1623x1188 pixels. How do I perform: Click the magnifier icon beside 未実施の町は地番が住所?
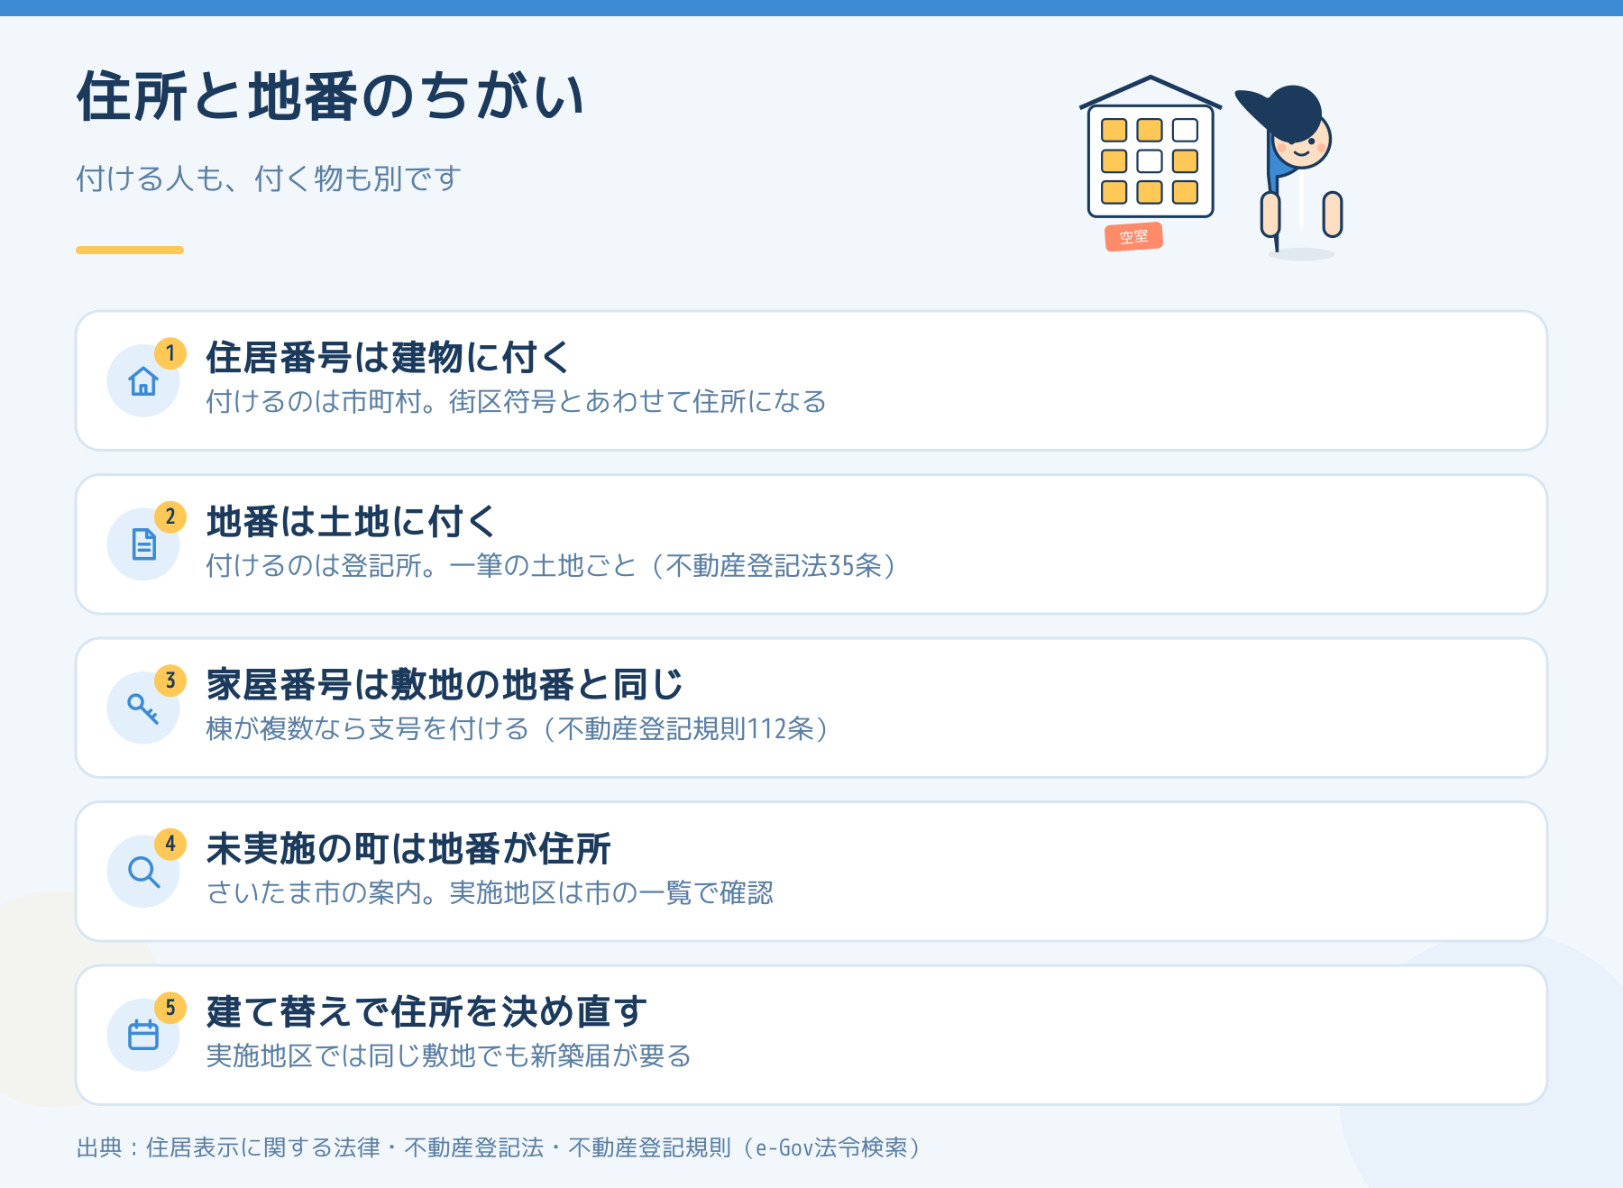pyautogui.click(x=143, y=872)
